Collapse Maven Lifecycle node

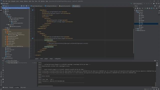coord(136,12)
